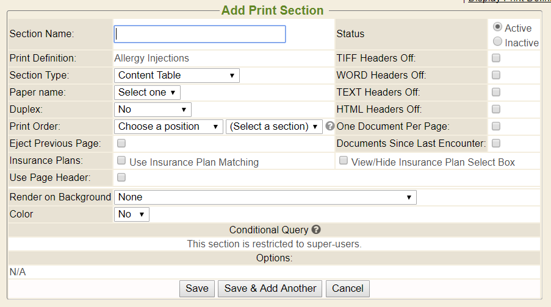Check Documents Since Last Encounter
Image resolution: width=551 pixels, height=307 pixels.
pos(496,143)
